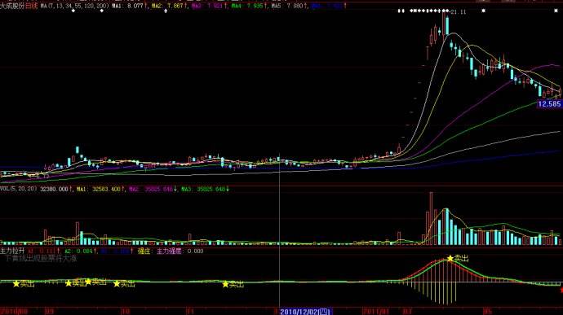This screenshot has height=315, width=563.
Task: Click the red star at the indicator's right edge
Action: point(561,290)
